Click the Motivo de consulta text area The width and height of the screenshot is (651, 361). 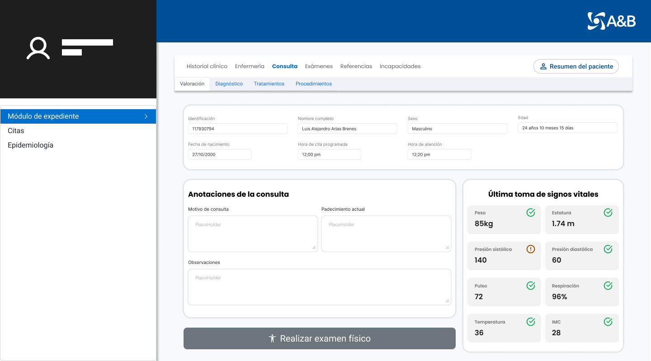point(253,234)
